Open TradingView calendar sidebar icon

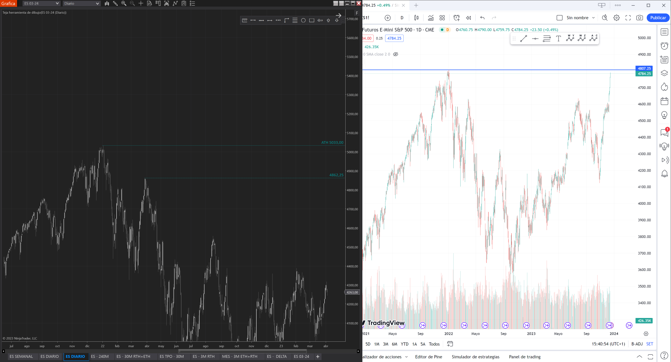pyautogui.click(x=664, y=101)
